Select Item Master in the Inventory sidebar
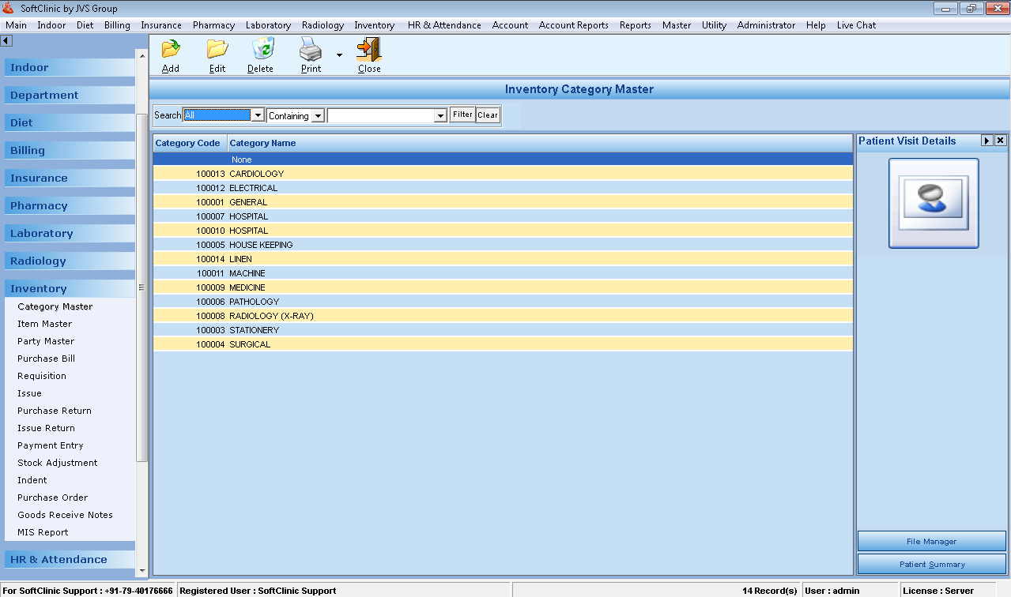 click(x=44, y=324)
